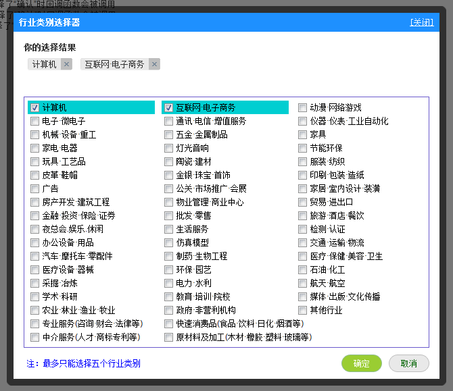This screenshot has width=453, height=391.
Task: Select the 电子·微电子 industry checkbox
Action: point(34,122)
